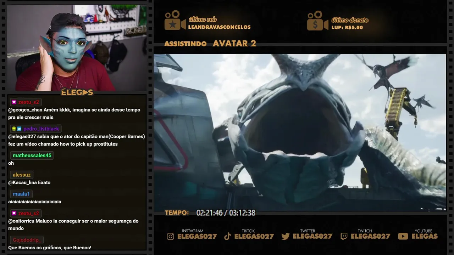
Task: Open the ELEGAS027 Instagram handle
Action: pos(197,236)
